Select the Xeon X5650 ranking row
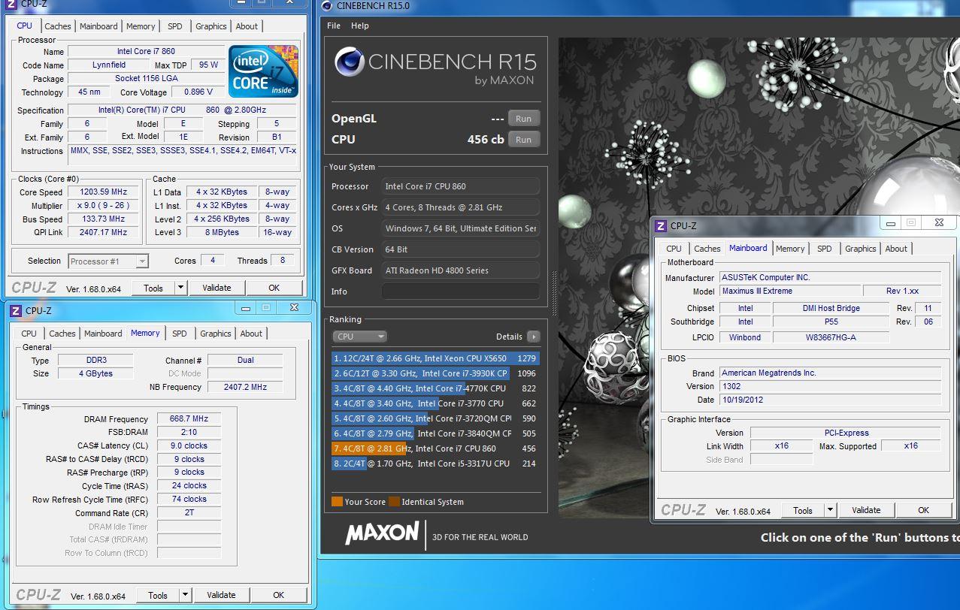Image resolution: width=960 pixels, height=610 pixels. (x=435, y=358)
